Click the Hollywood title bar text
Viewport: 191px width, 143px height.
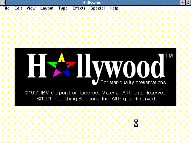93,3
